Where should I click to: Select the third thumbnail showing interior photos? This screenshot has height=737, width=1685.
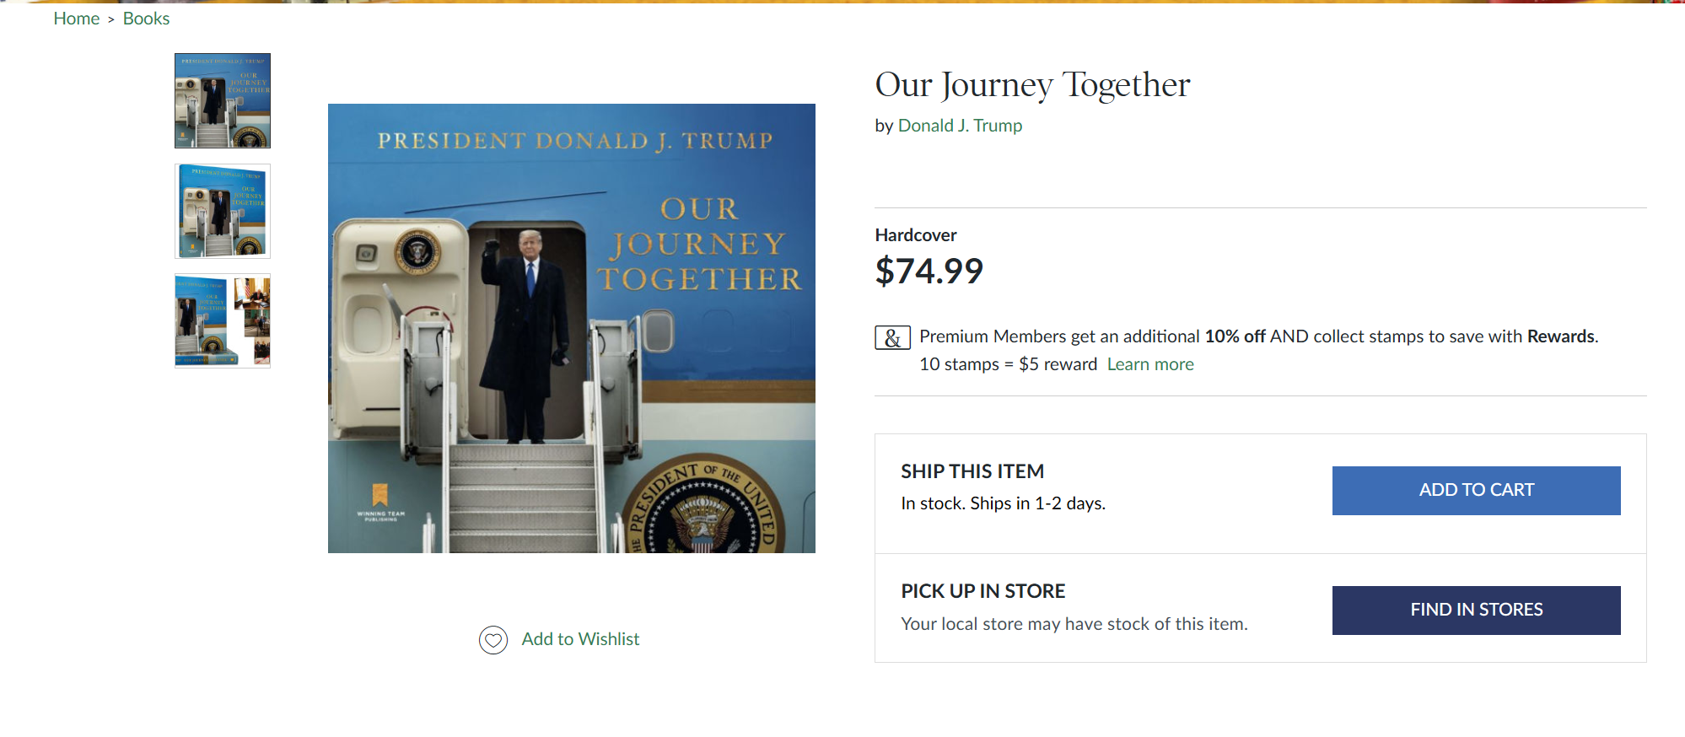(223, 320)
